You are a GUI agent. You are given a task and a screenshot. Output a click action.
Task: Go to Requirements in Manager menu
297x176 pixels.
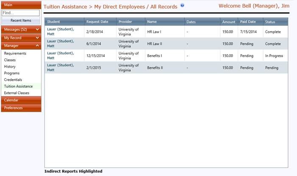(x=15, y=53)
